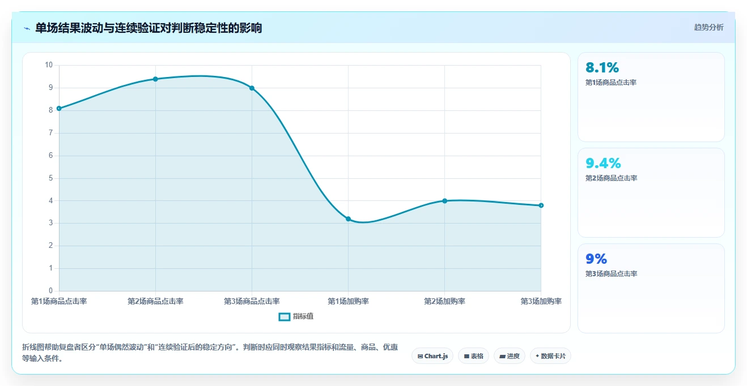Click the data point for 第2场加购率
This screenshot has height=386, width=747.
click(x=444, y=200)
